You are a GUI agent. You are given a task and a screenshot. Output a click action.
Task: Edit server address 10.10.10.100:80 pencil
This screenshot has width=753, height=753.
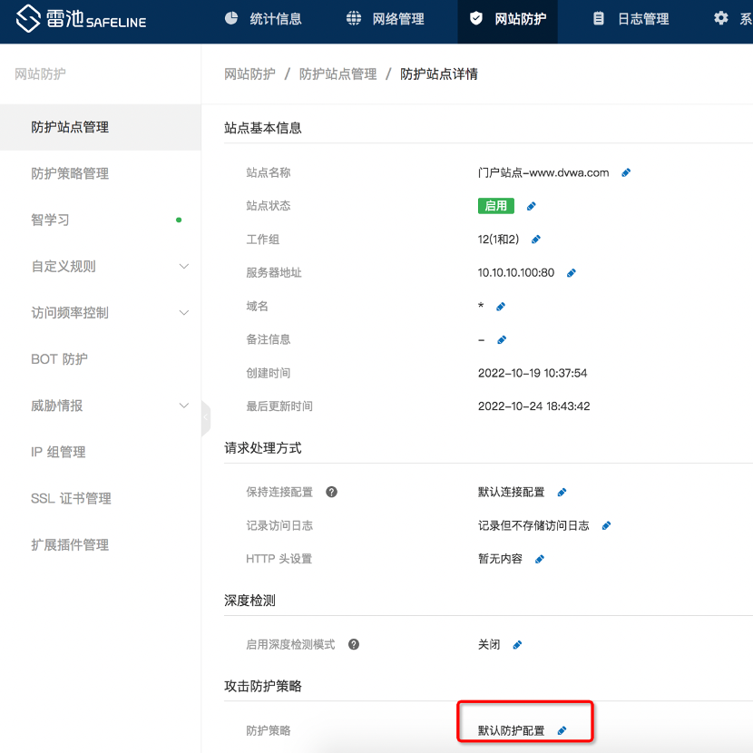(x=572, y=273)
